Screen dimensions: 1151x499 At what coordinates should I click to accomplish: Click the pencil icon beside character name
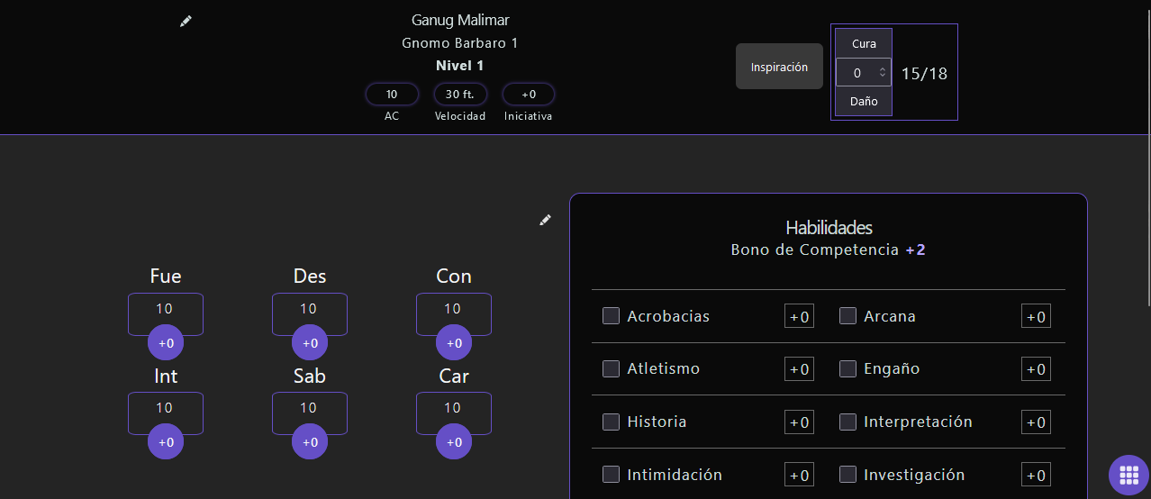[x=186, y=21]
